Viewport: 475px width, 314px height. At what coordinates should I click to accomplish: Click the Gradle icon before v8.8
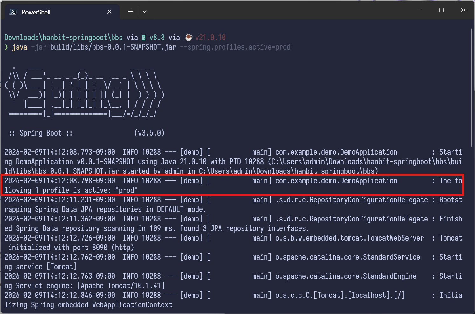click(144, 38)
